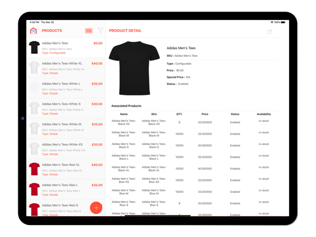Screen dimensions: 316x237
Task: Tap the edit product pencil icon
Action: 270,31
